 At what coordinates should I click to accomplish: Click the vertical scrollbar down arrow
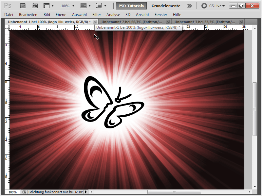[255, 187]
